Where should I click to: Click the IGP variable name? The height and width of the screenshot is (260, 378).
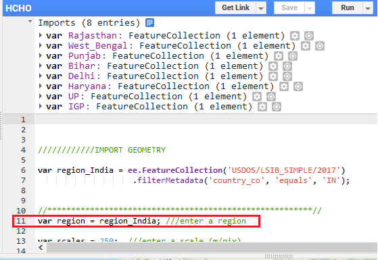pos(76,107)
